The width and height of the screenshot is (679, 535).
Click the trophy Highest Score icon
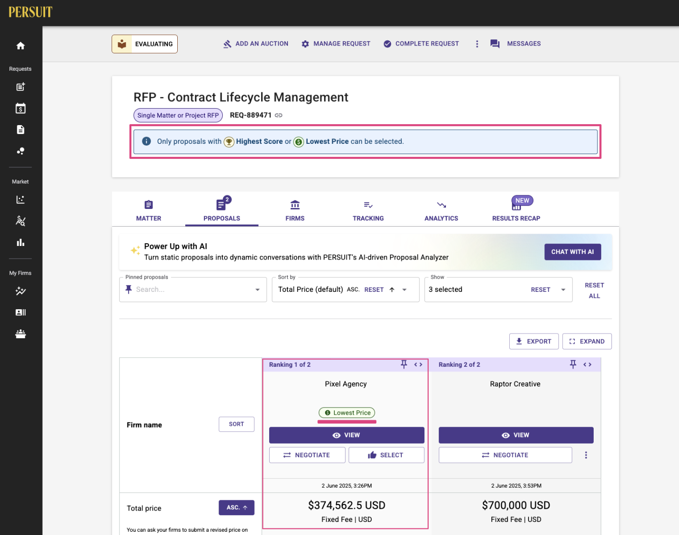click(229, 141)
